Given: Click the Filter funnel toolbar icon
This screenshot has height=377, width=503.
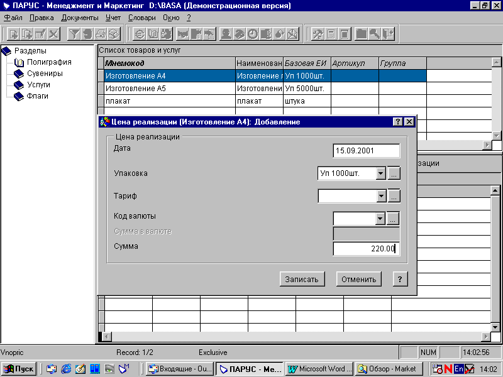Looking at the screenshot, I should [x=74, y=34].
